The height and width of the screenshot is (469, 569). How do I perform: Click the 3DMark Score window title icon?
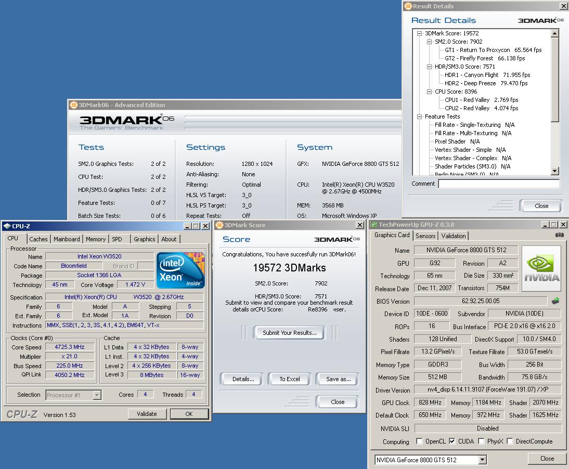click(219, 225)
